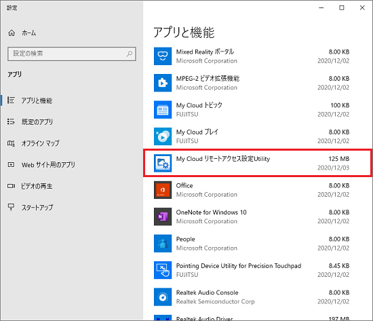
Task: Select Mixed Reality ポータル app name
Action: point(205,52)
